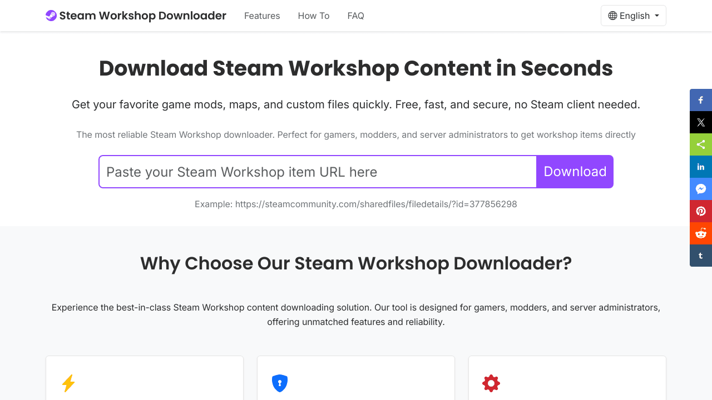This screenshot has height=400, width=712.
Task: Open the How To nav link
Action: [x=314, y=16]
